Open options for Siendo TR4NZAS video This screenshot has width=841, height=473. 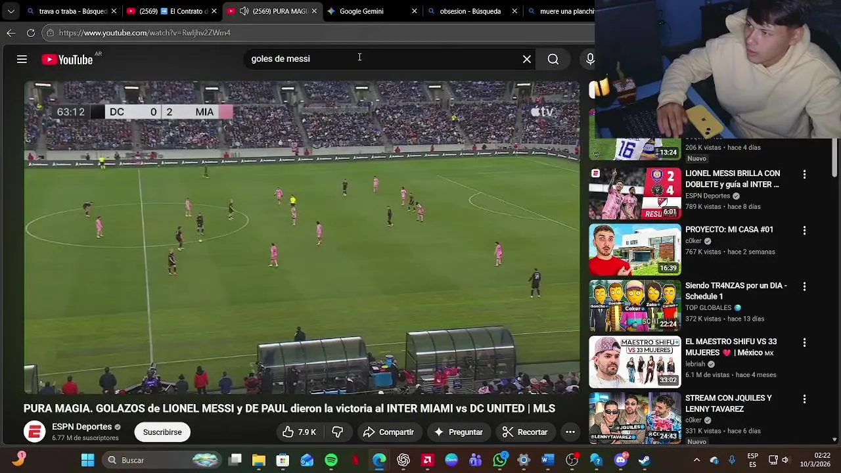click(804, 286)
